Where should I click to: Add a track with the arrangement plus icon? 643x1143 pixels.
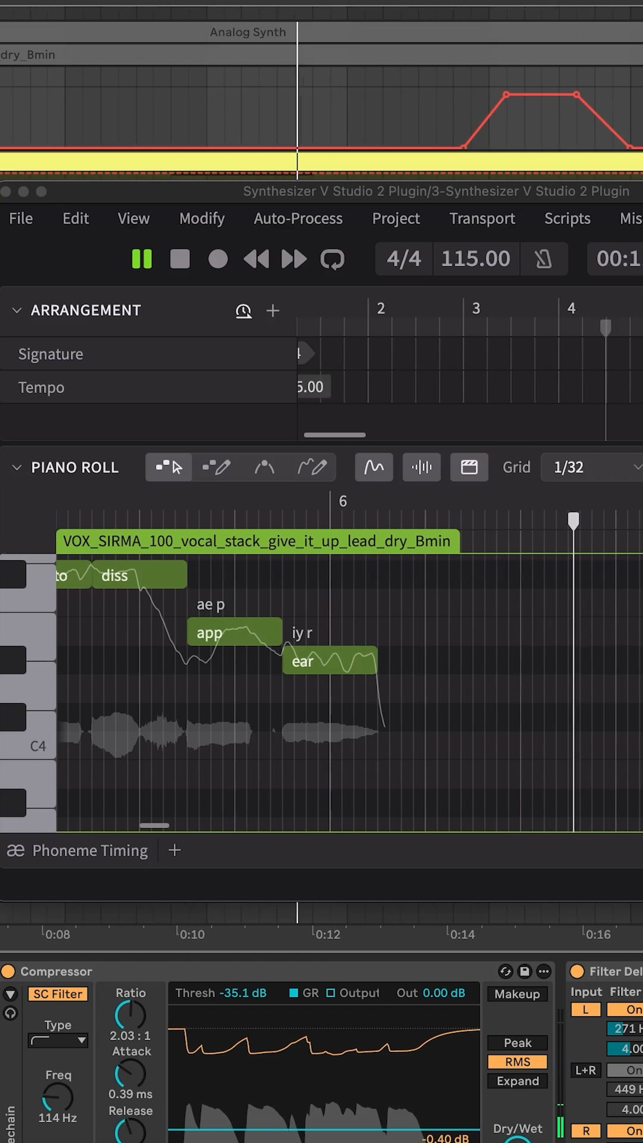click(x=273, y=311)
